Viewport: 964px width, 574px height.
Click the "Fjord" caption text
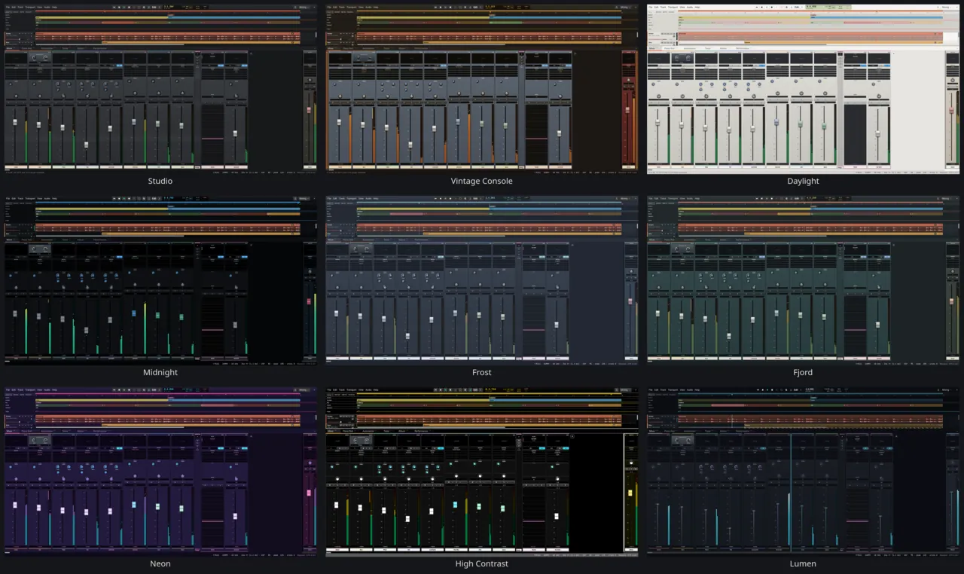803,372
